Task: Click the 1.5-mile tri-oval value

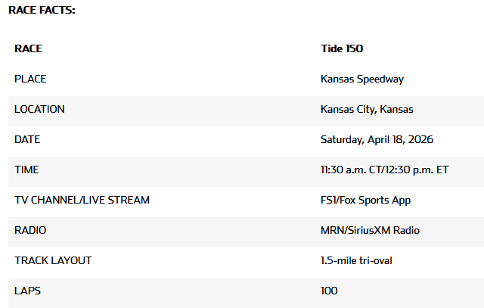Action: click(x=356, y=260)
